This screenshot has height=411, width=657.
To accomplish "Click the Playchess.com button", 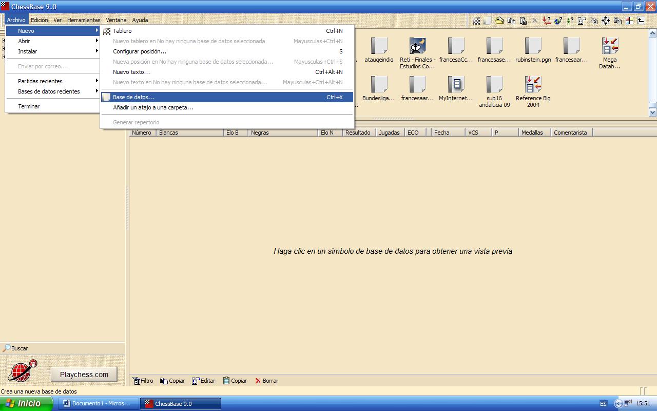I will click(x=84, y=375).
